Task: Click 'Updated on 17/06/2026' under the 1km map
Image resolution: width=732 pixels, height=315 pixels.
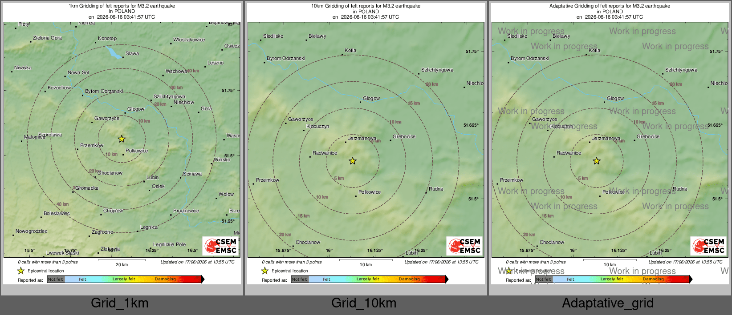Action: pos(198,262)
